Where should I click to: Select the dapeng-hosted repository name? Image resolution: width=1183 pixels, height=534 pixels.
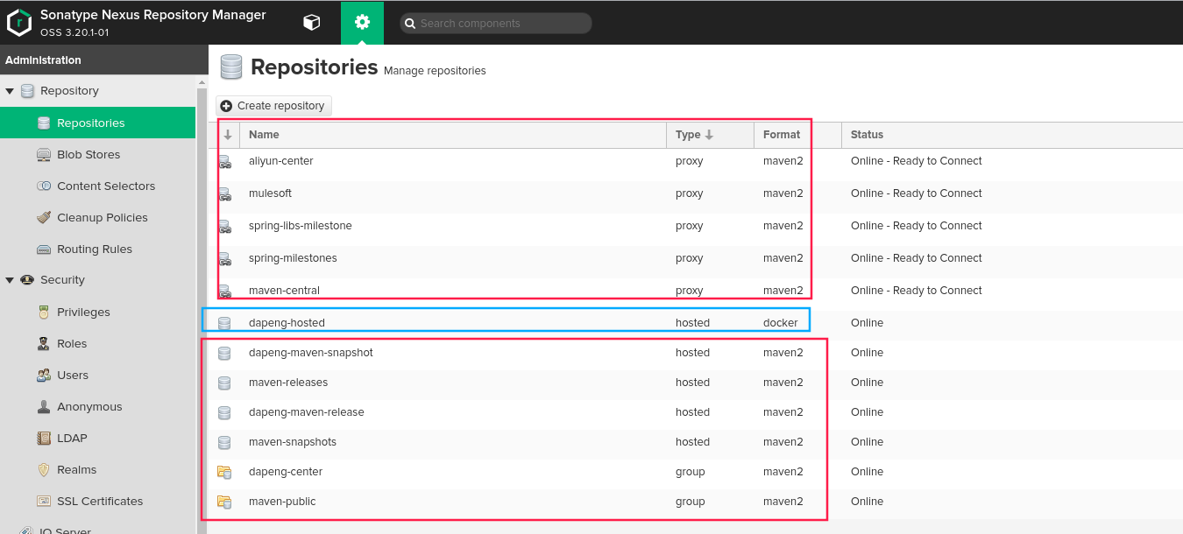point(287,323)
